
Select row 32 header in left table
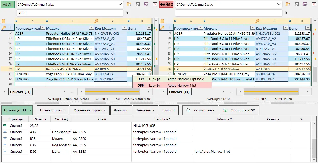pos(8,33)
